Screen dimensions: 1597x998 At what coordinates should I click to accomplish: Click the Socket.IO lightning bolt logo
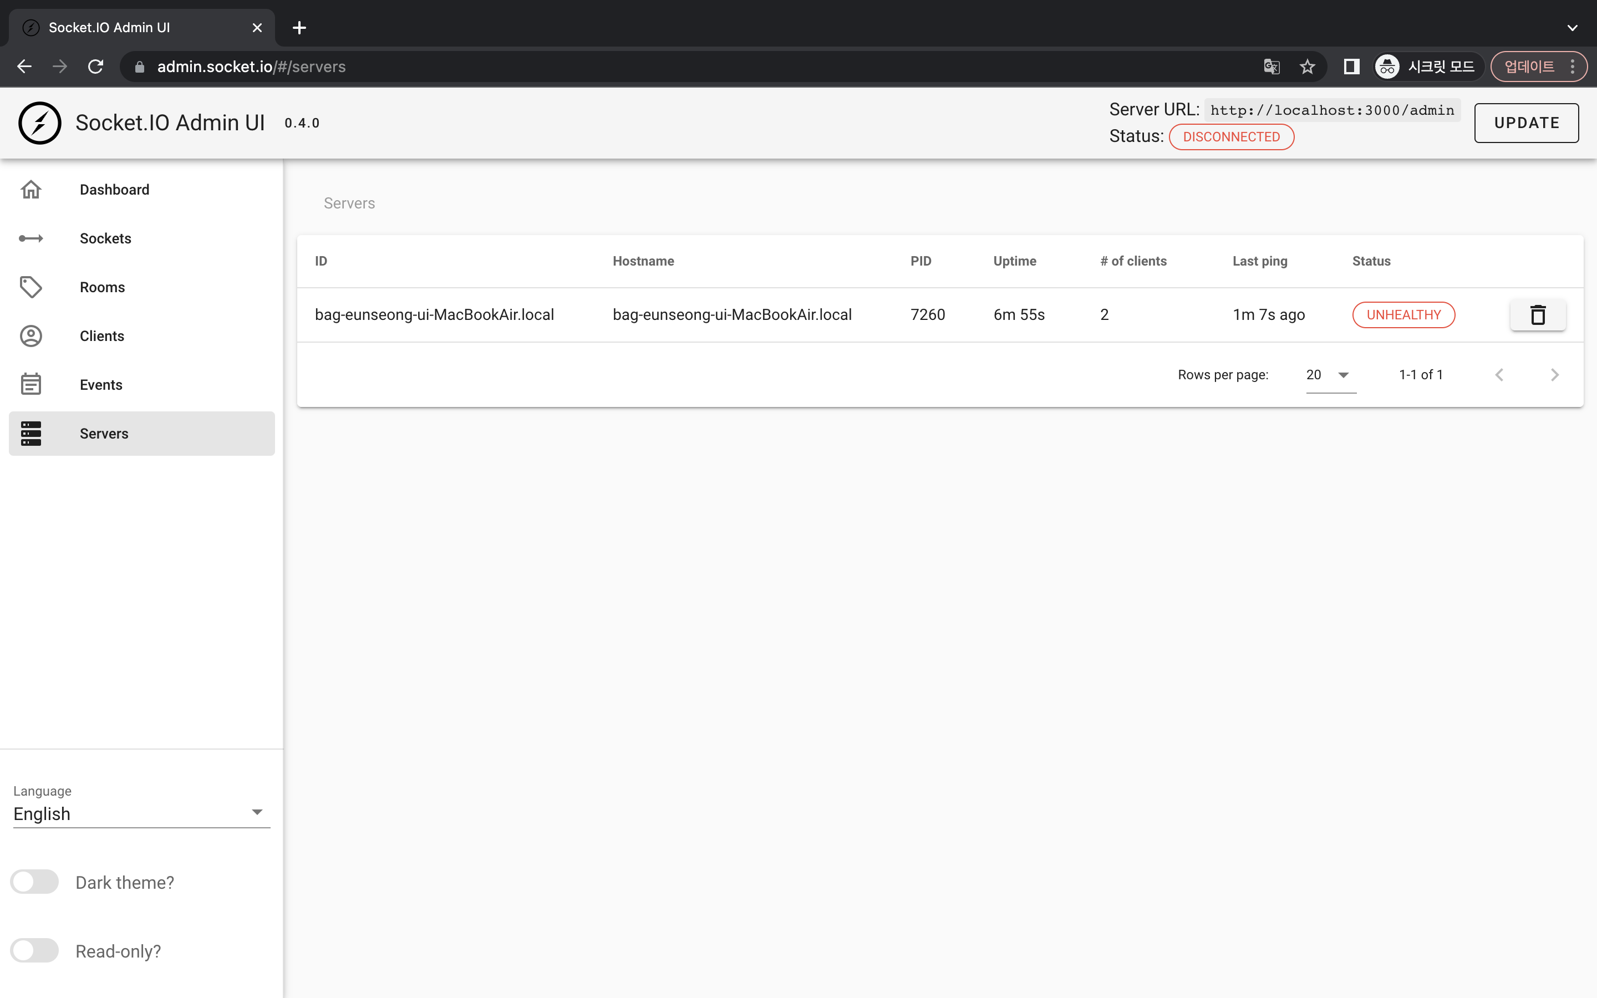click(x=39, y=123)
